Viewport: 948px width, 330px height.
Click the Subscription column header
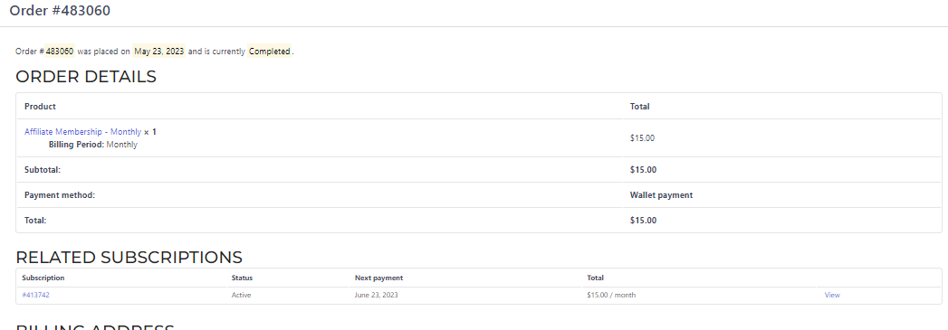[x=43, y=278]
